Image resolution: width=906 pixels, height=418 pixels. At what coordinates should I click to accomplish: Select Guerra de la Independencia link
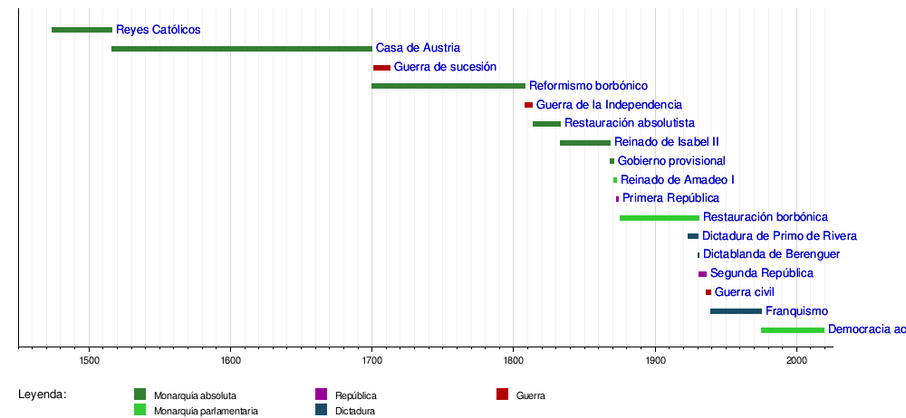coord(609,105)
